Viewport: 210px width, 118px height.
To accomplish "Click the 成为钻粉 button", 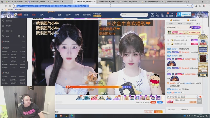I will 195,28.
